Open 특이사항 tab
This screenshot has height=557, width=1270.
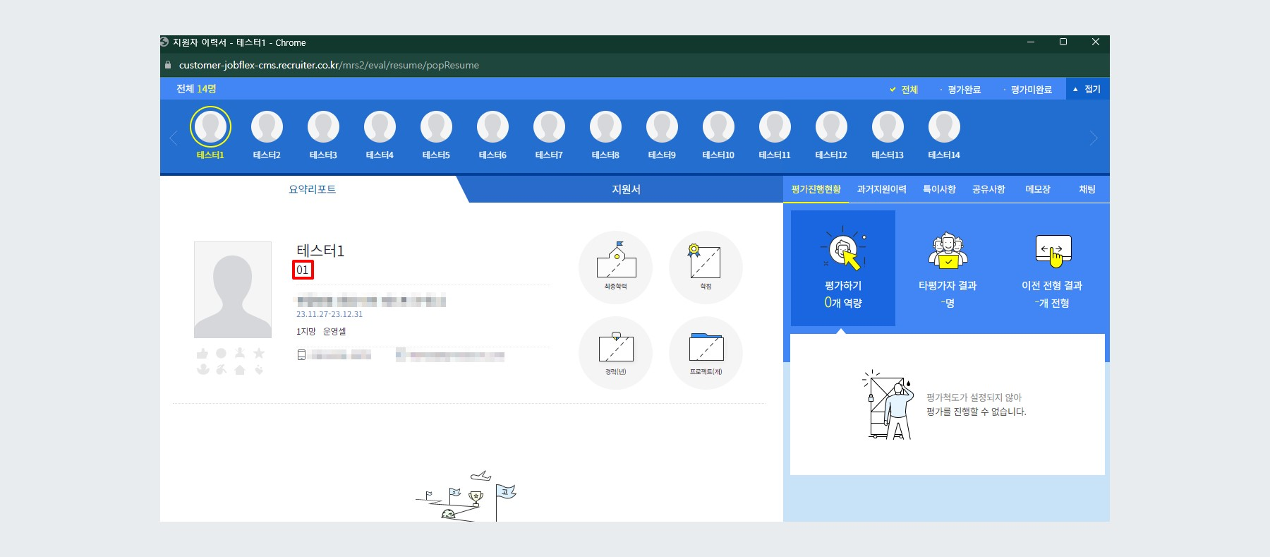tap(939, 189)
